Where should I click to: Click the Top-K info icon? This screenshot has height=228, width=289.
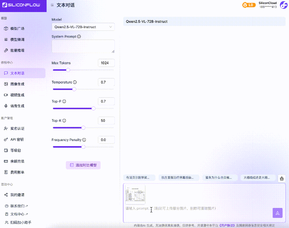64,120
